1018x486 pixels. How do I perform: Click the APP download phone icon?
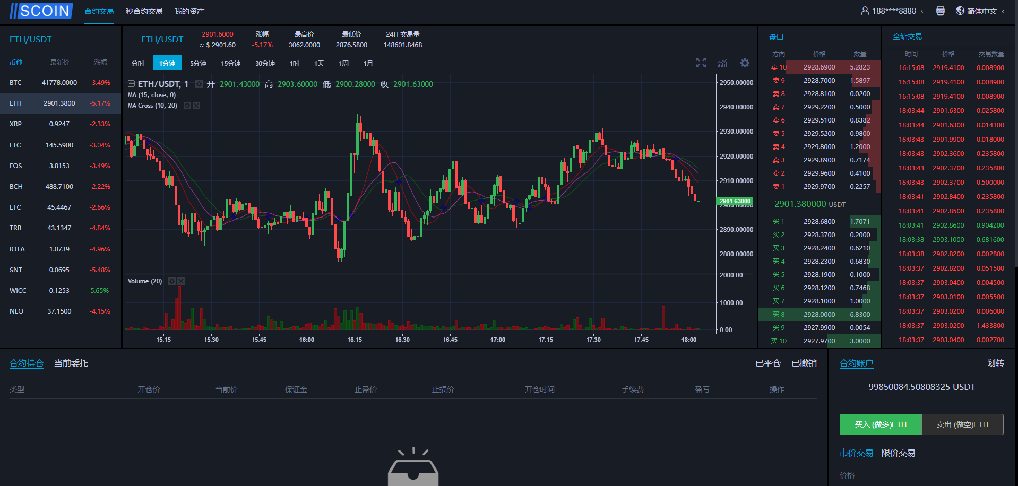(x=940, y=11)
